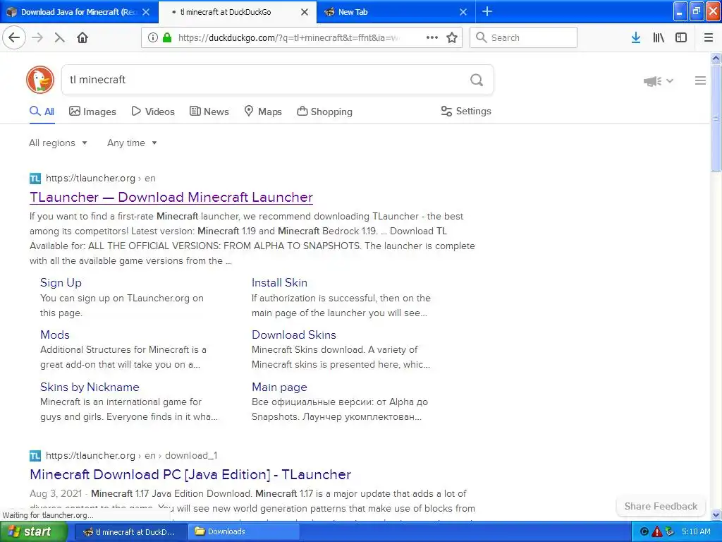The height and width of the screenshot is (542, 722).
Task: Click the Share Feedback button
Action: click(661, 507)
